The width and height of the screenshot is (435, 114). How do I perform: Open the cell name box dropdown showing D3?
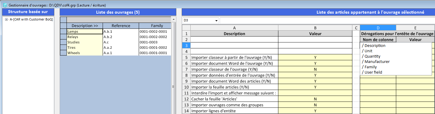tap(216, 20)
